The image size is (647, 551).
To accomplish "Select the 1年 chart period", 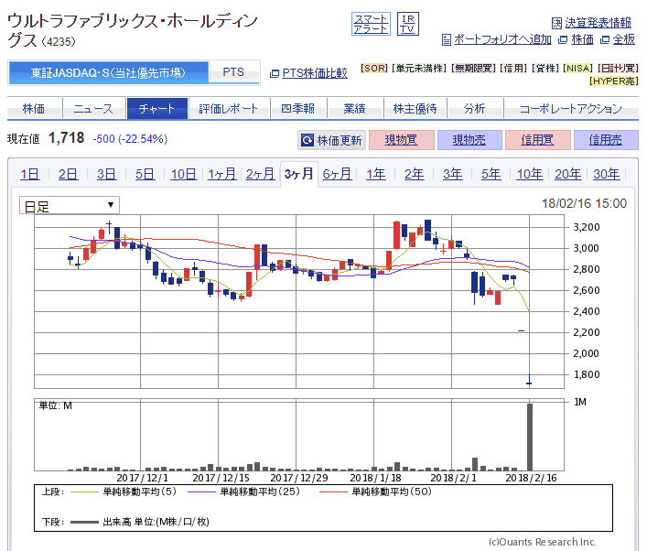I will [376, 174].
